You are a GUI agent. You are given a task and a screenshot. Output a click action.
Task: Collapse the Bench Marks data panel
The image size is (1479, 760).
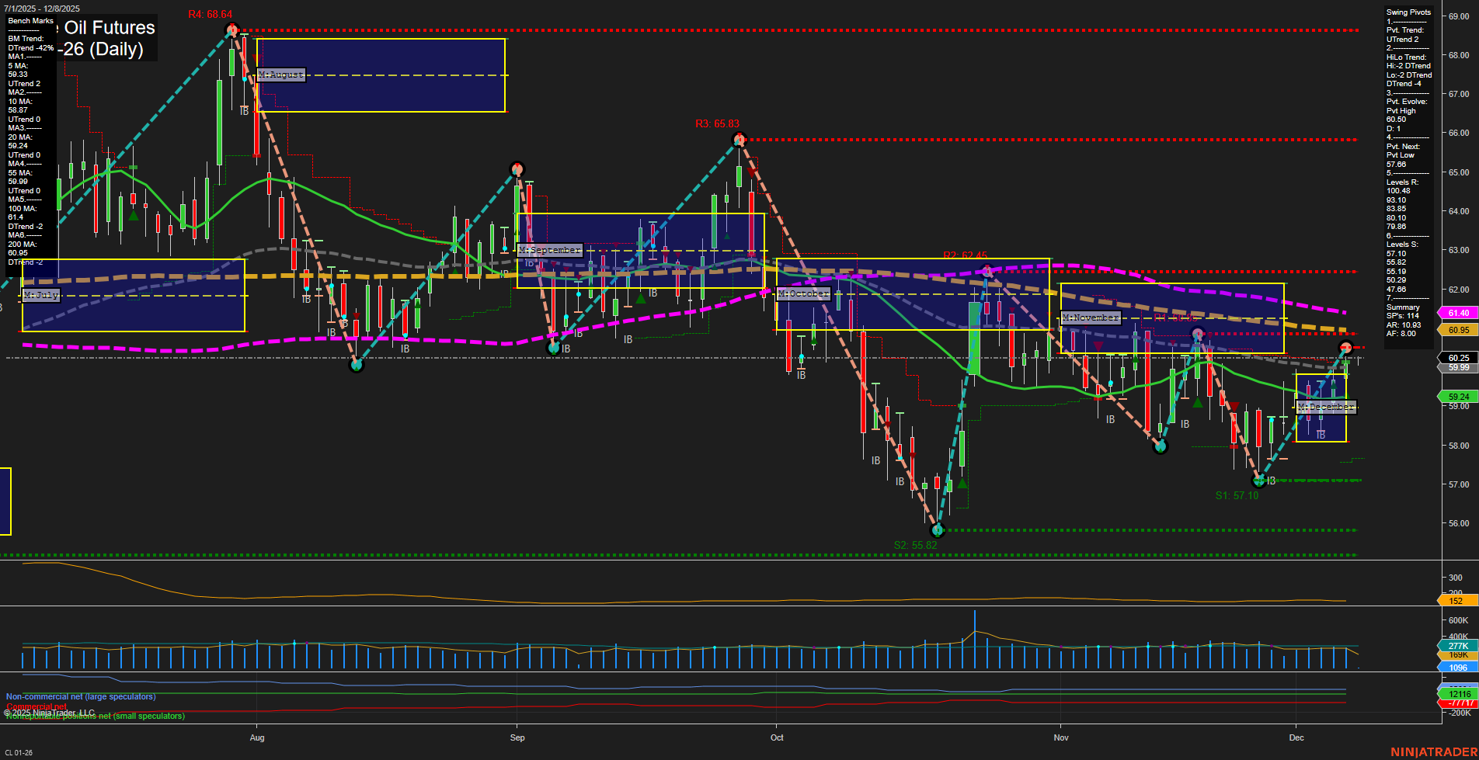coord(31,20)
